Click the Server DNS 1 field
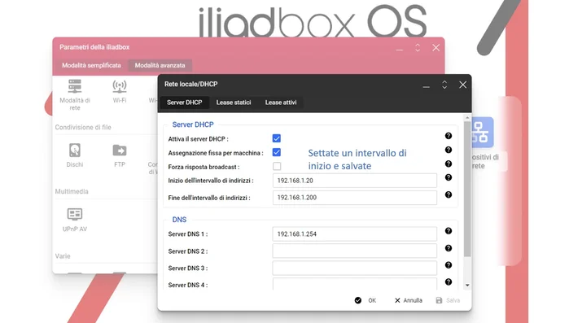This screenshot has width=569, height=323. (x=355, y=234)
